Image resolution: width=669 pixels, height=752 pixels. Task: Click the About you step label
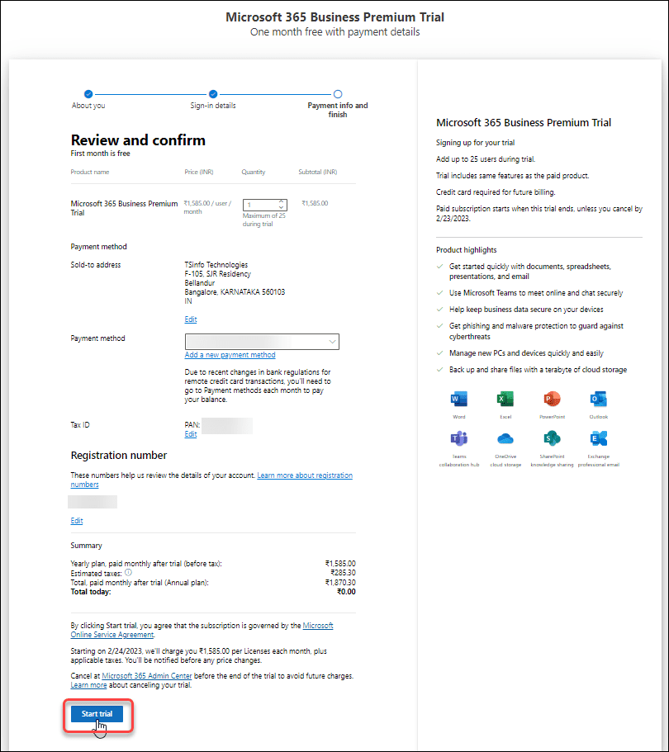(x=88, y=106)
